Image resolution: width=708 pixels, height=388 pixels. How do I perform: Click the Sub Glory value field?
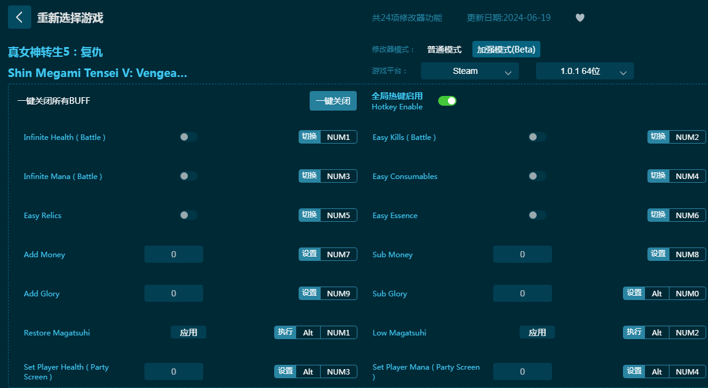(x=523, y=293)
